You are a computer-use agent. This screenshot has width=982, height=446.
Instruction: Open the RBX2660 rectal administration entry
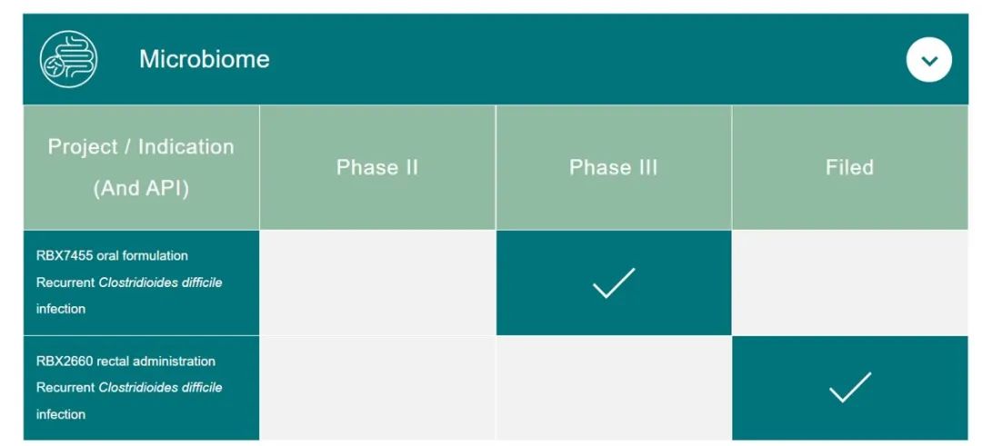[125, 362]
